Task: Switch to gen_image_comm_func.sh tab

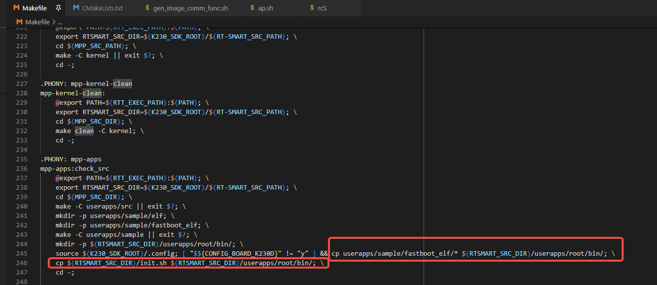Action: 190,8
